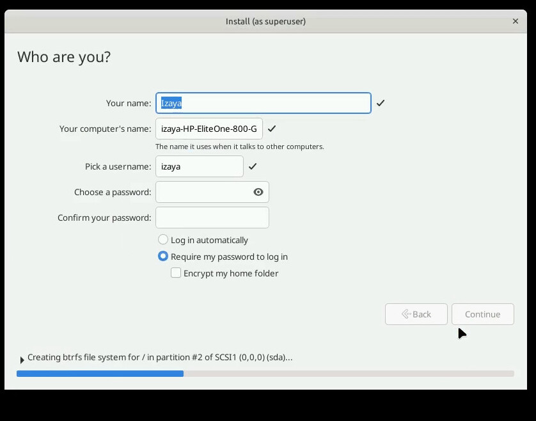Screen dimensions: 536x421
Task: Focus the Choose a password field
Action: [203, 192]
